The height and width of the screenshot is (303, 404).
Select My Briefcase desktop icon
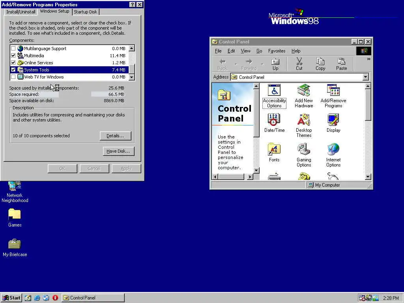tap(15, 248)
